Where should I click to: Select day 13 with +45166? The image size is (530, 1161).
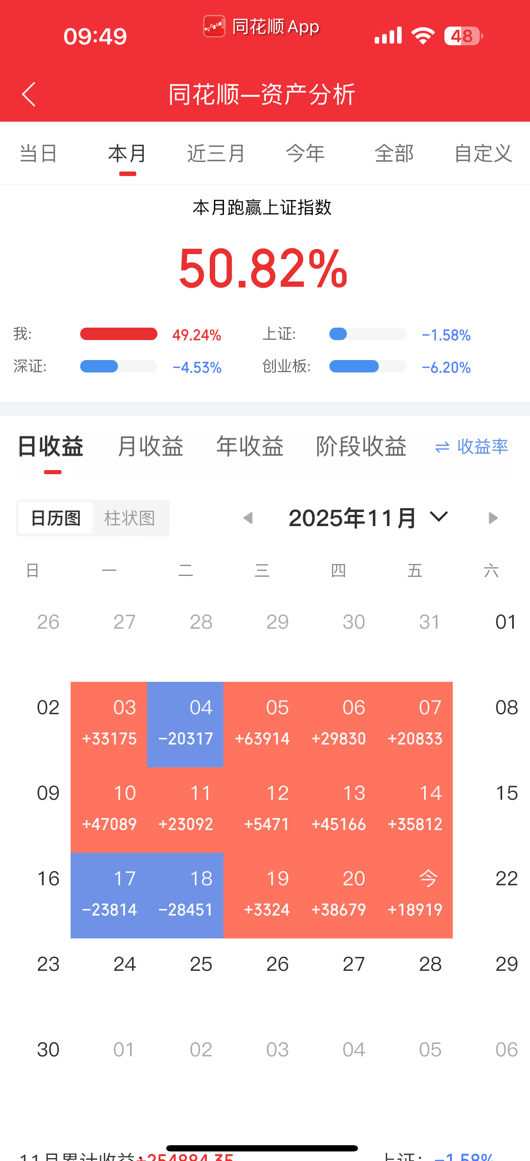338,810
